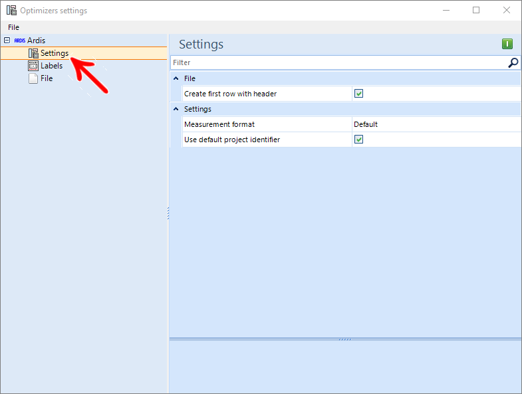Select Use default project identifier label
Image resolution: width=522 pixels, height=394 pixels.
pos(232,140)
